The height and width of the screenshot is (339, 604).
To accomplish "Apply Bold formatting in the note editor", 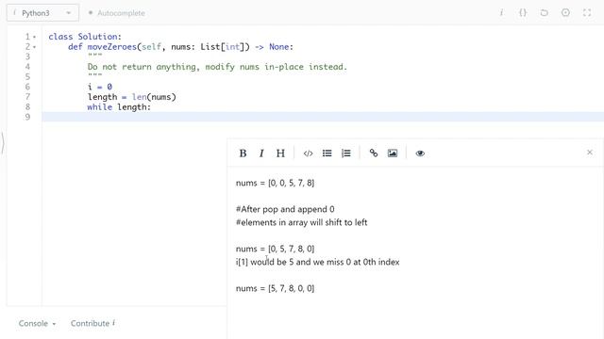I will (x=243, y=153).
